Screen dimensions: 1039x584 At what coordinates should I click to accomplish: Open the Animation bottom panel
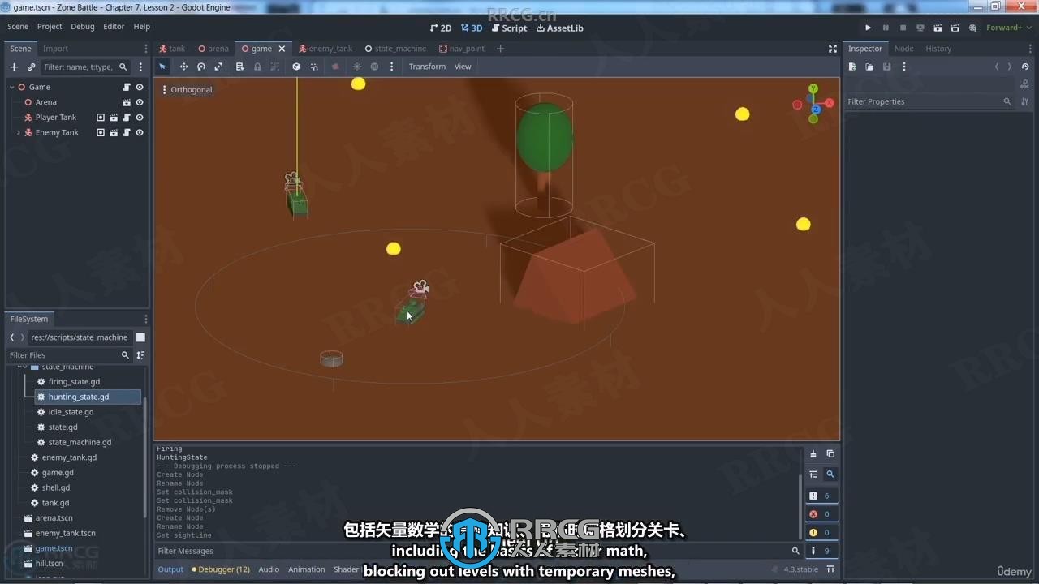307,569
